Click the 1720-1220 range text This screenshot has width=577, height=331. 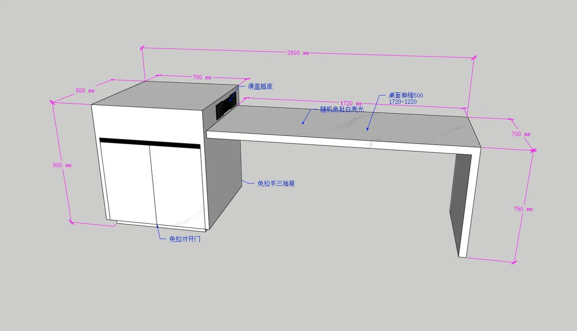click(x=403, y=102)
